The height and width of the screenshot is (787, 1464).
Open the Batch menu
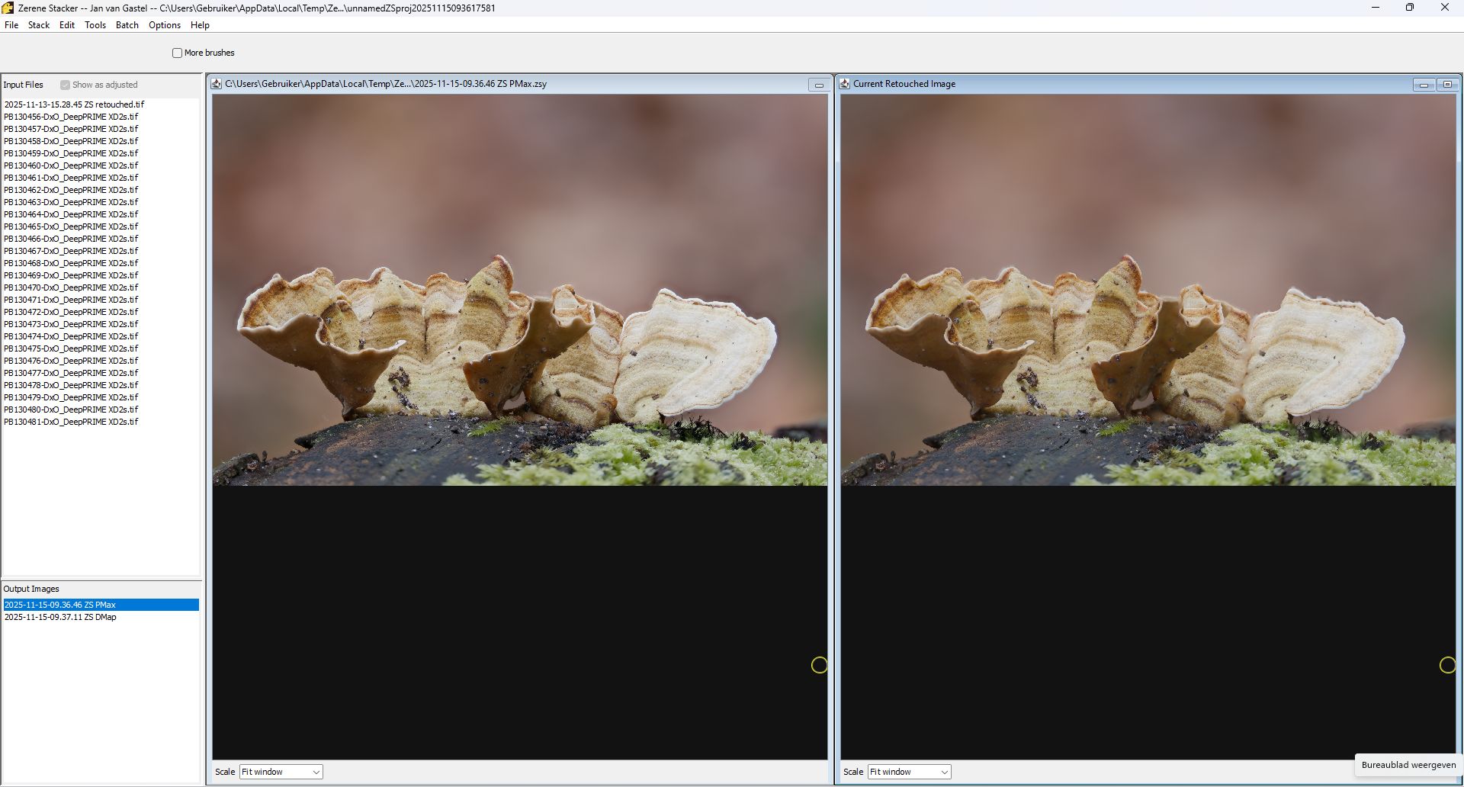coord(127,25)
